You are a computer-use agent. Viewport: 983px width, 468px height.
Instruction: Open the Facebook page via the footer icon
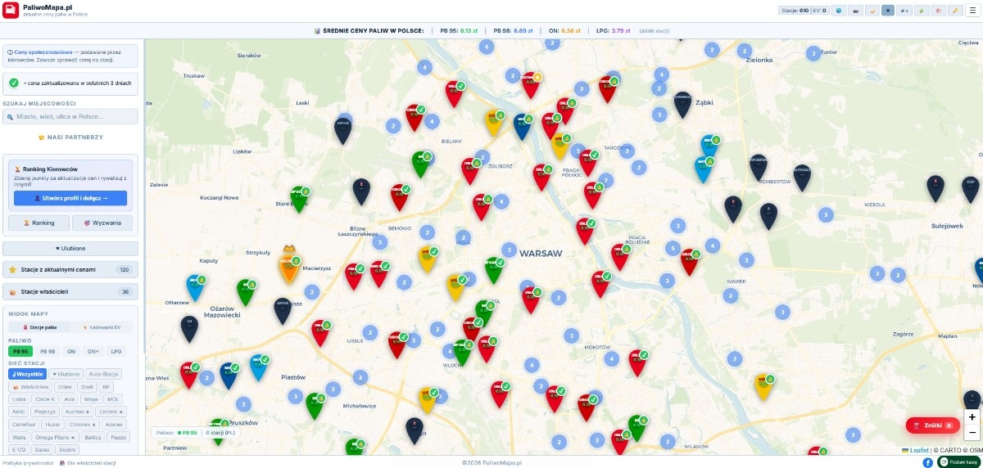(x=928, y=462)
